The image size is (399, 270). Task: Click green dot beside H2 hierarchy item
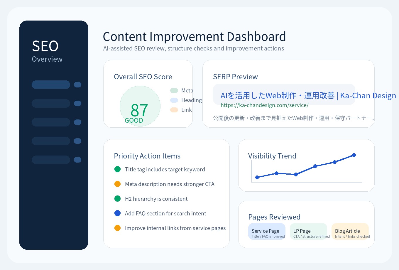117,199
